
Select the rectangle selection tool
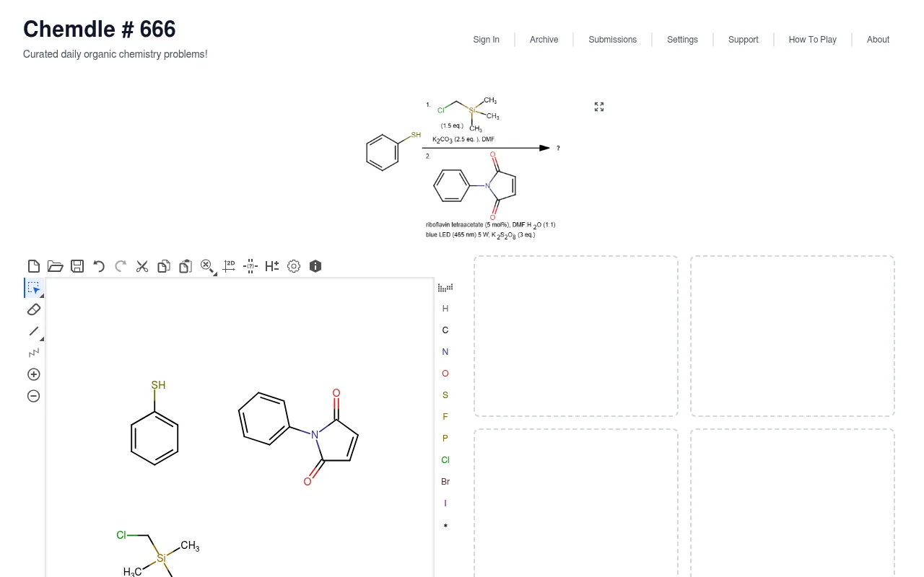coord(34,288)
